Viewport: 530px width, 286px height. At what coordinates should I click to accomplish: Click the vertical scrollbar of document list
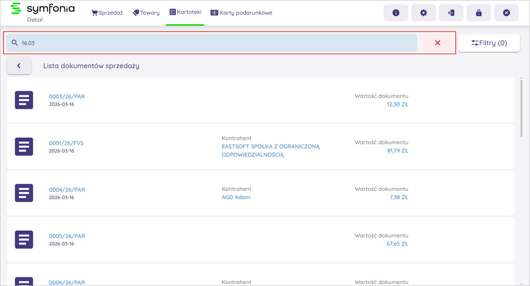522,110
